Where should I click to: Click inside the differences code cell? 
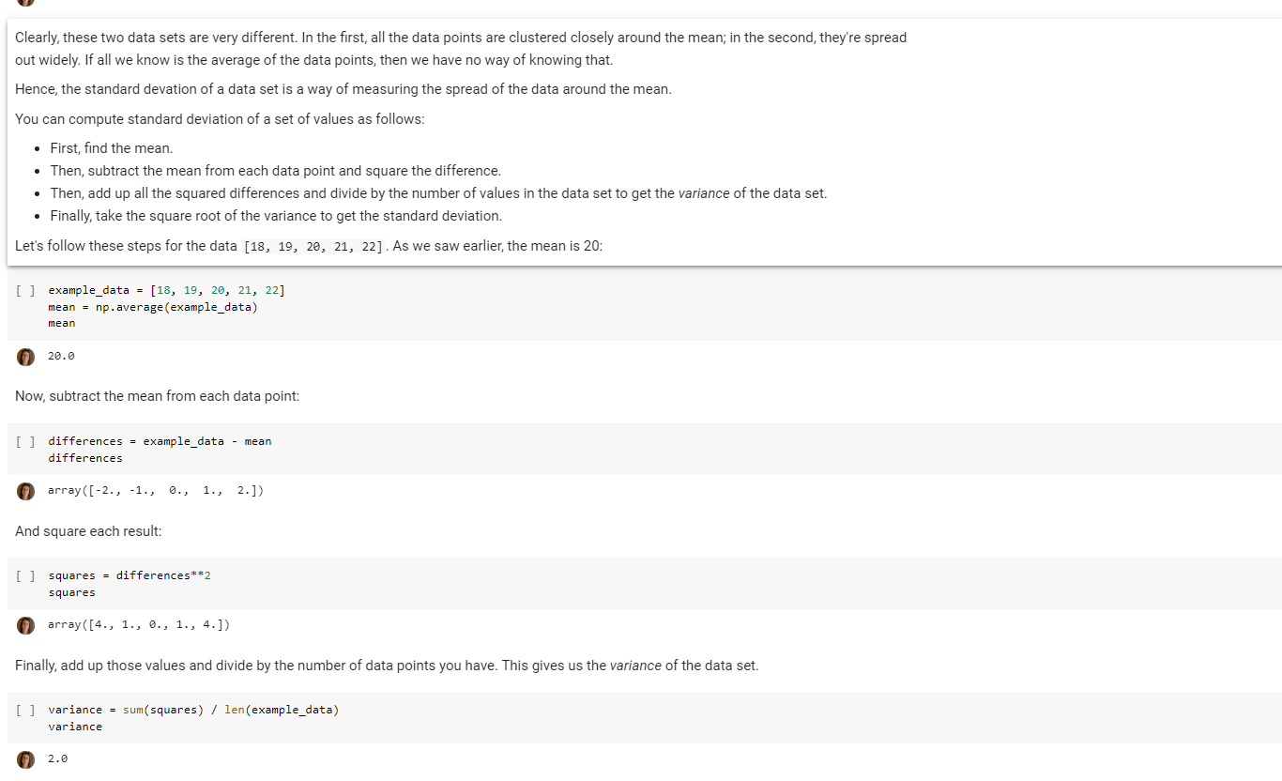(x=161, y=441)
